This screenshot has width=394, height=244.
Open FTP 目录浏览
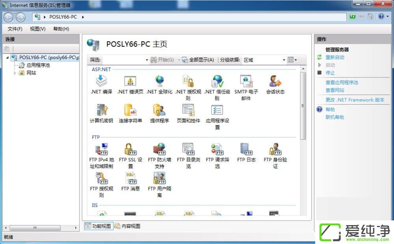(x=188, y=155)
